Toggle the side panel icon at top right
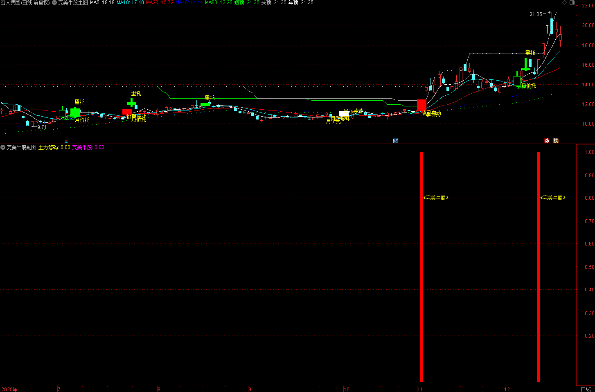595x392 pixels. click(572, 2)
